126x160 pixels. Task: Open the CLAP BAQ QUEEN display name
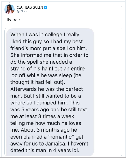tap(30, 7)
